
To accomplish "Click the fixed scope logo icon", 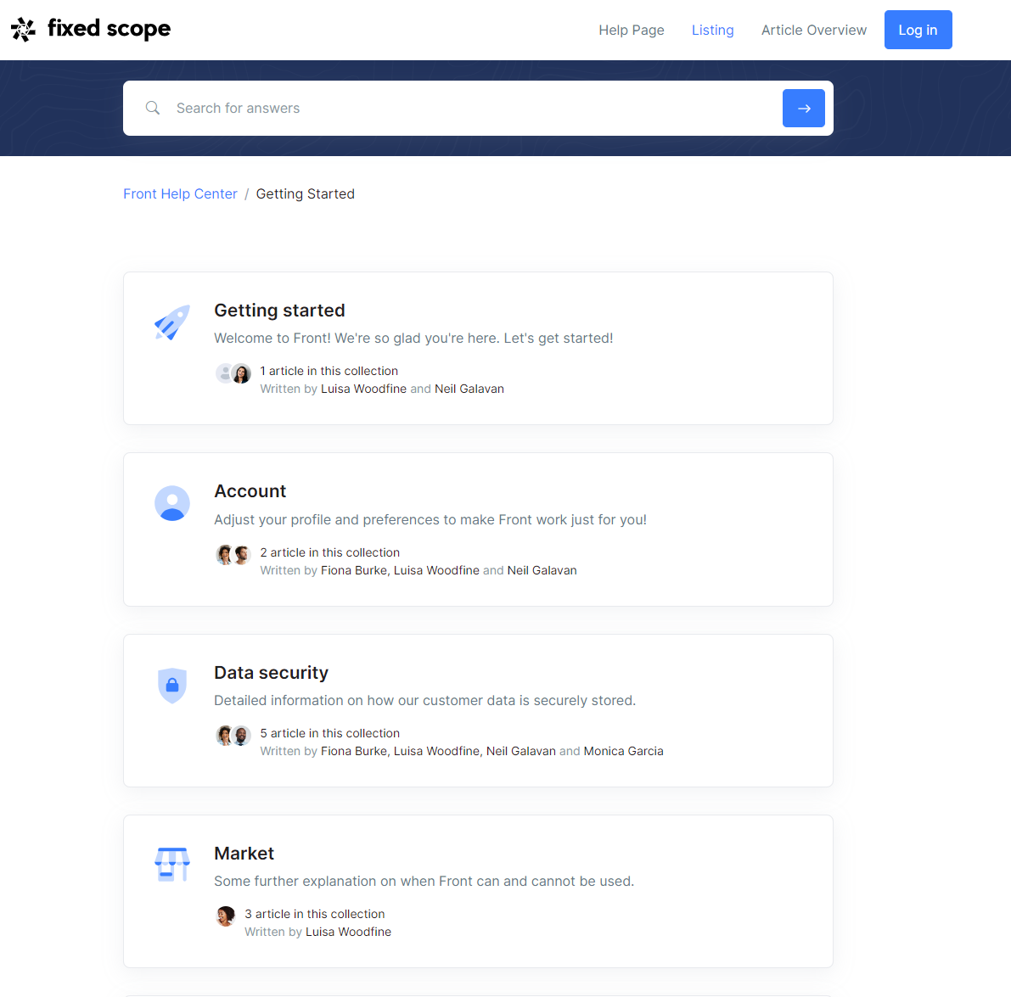I will click(23, 30).
